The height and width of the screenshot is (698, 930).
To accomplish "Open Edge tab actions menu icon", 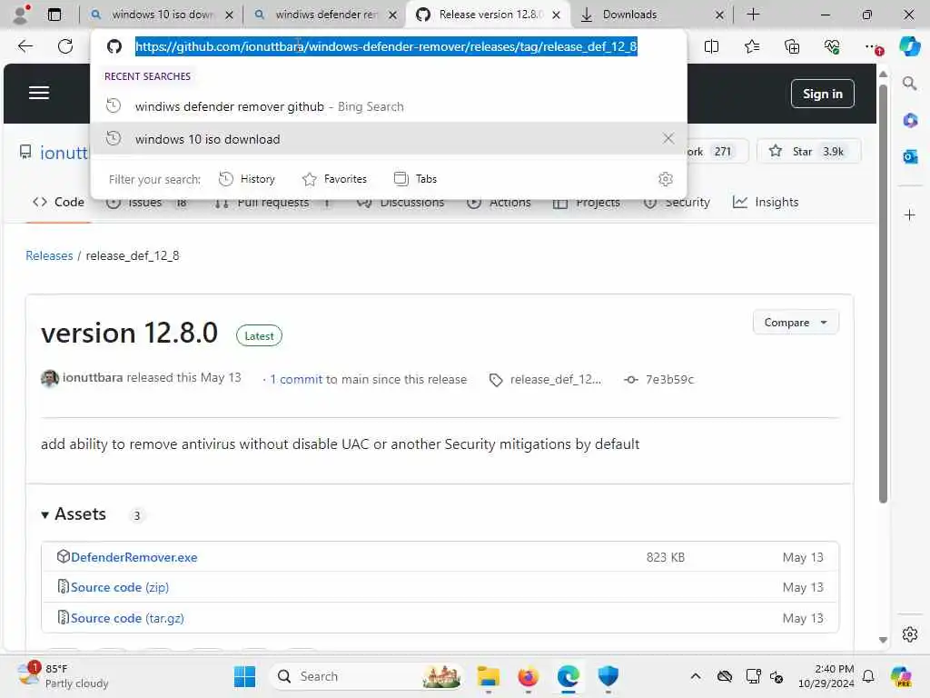I will (54, 15).
